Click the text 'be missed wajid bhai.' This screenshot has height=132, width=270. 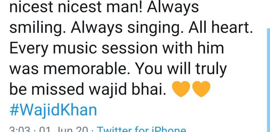pyautogui.click(x=88, y=89)
